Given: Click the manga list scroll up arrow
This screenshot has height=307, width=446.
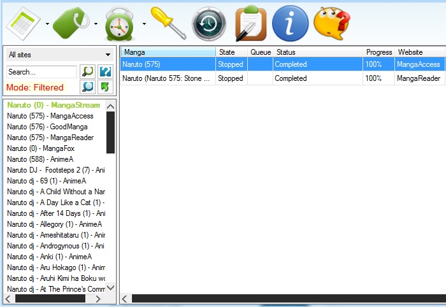Looking at the screenshot, I should coord(110,106).
